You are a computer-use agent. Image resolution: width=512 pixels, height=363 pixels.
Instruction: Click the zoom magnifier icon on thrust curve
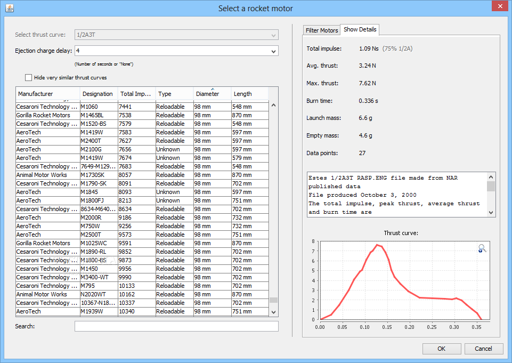(x=482, y=248)
